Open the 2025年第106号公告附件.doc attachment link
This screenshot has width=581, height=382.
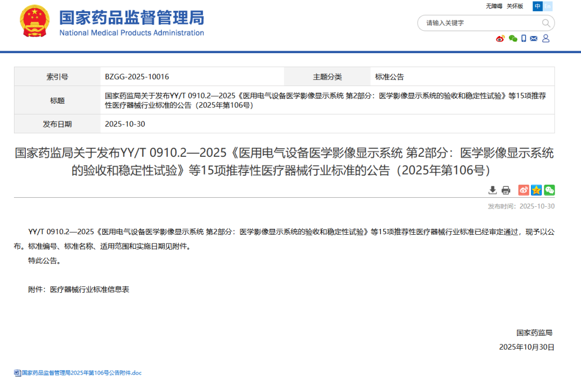81,373
